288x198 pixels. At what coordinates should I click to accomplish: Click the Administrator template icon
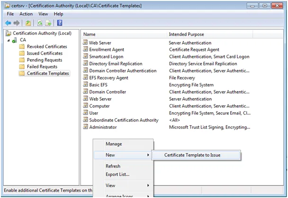point(85,127)
